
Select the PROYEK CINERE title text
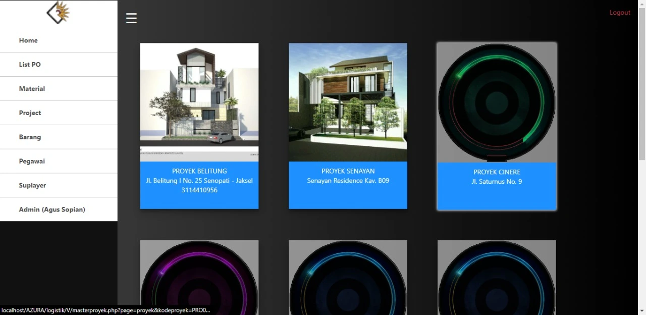click(497, 172)
